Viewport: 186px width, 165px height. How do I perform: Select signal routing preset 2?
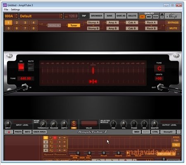17,23
